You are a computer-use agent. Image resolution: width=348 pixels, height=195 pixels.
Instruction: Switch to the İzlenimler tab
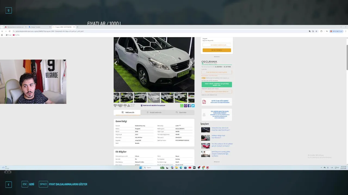click(x=181, y=112)
